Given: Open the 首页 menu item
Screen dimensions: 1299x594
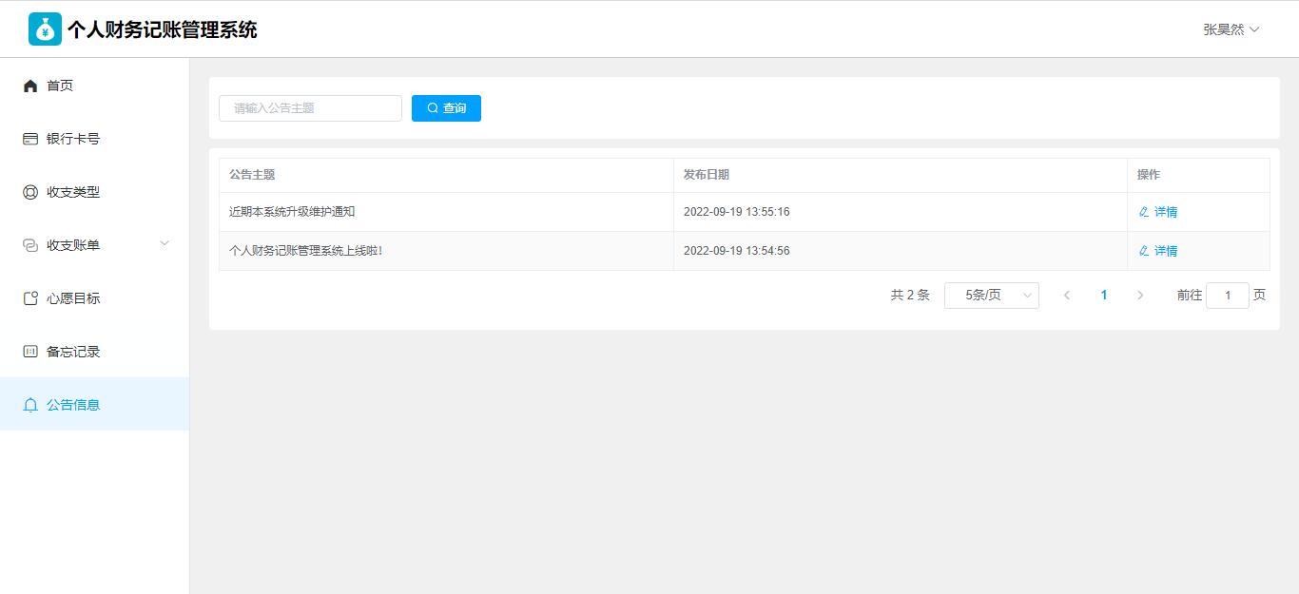Looking at the screenshot, I should click(x=94, y=86).
